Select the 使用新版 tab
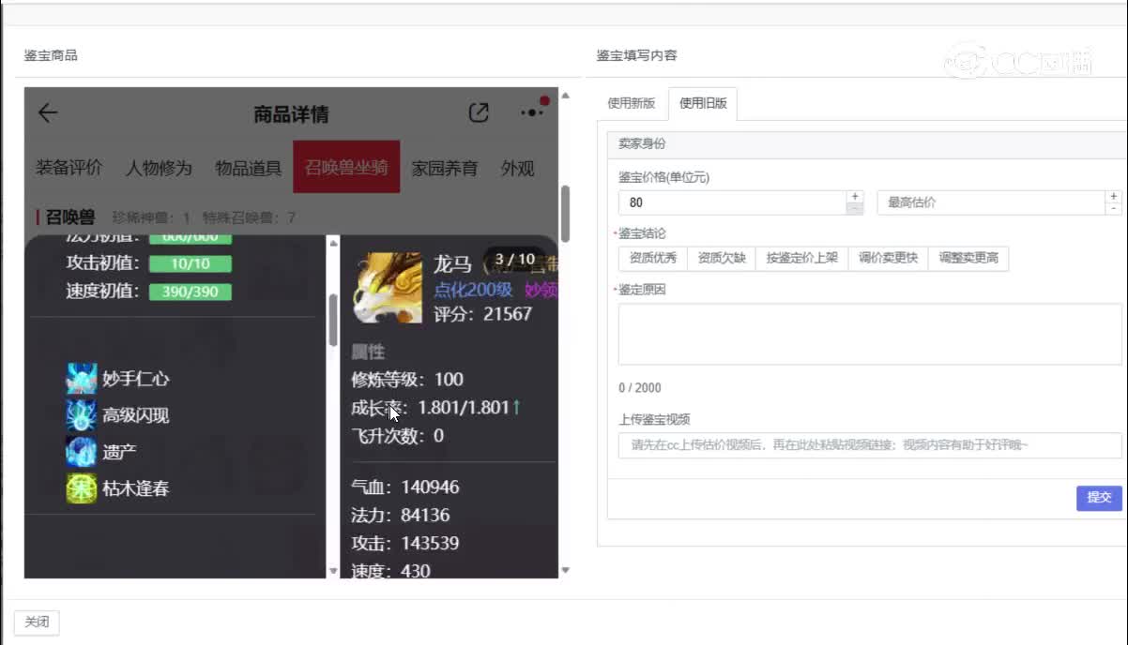Image resolution: width=1128 pixels, height=645 pixels. click(632, 104)
